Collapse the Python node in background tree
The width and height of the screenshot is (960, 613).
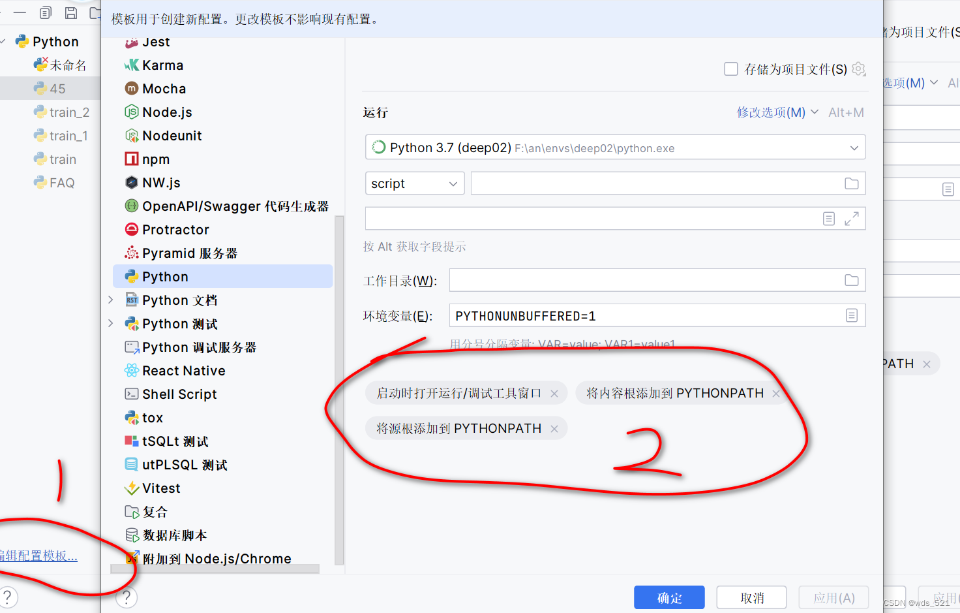click(4, 41)
